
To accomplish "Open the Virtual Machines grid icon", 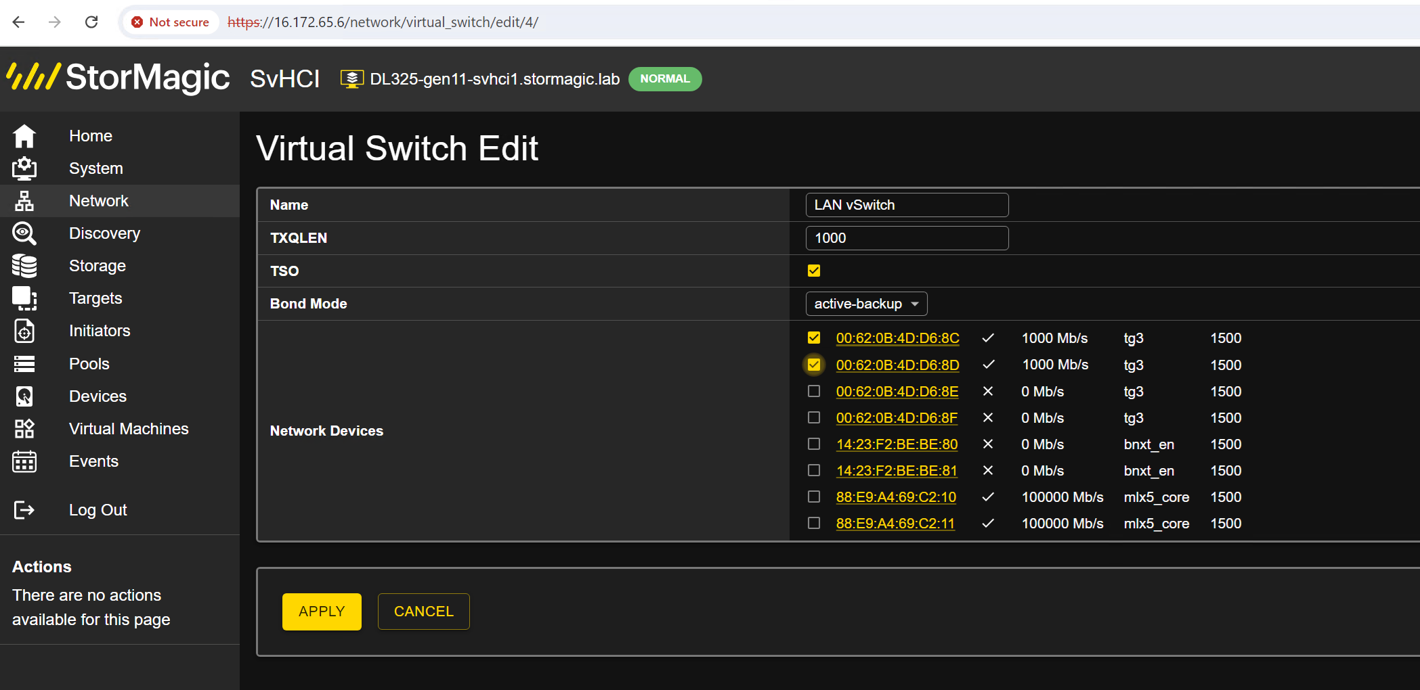I will (24, 429).
